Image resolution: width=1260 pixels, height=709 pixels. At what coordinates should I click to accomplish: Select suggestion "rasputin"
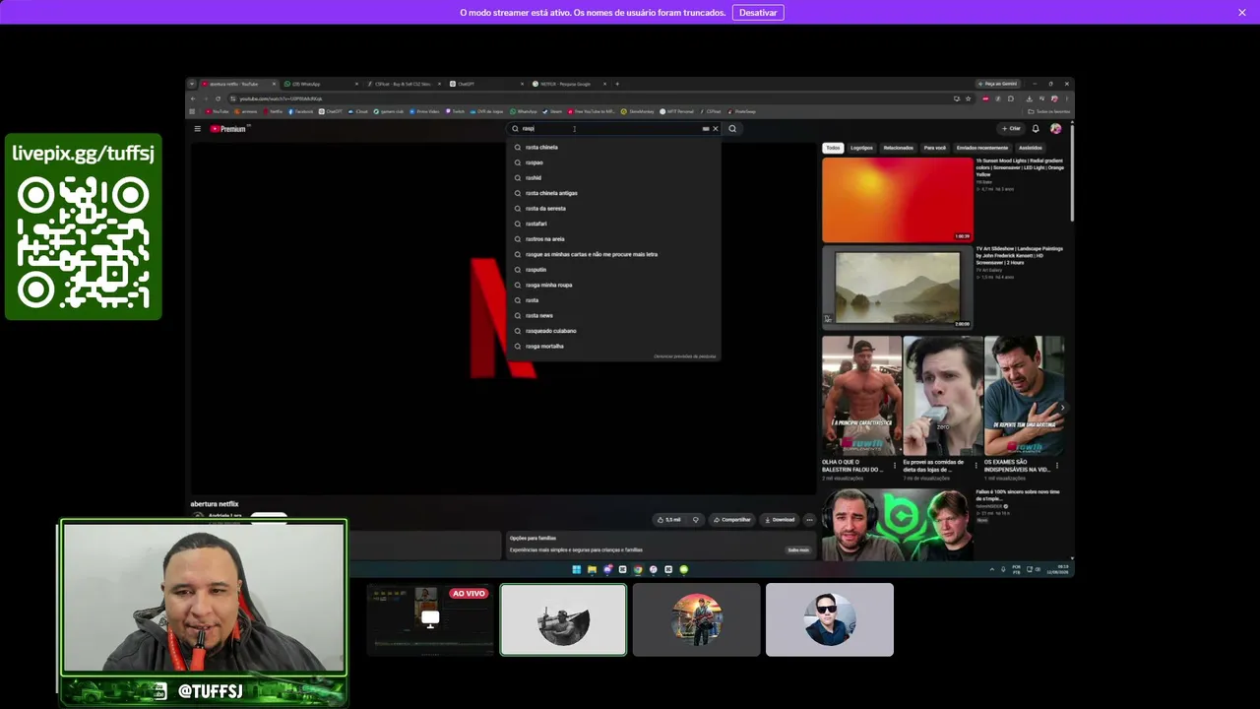613,270
